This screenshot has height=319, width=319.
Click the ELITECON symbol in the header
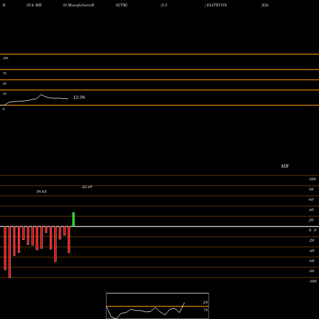pos(217,5)
